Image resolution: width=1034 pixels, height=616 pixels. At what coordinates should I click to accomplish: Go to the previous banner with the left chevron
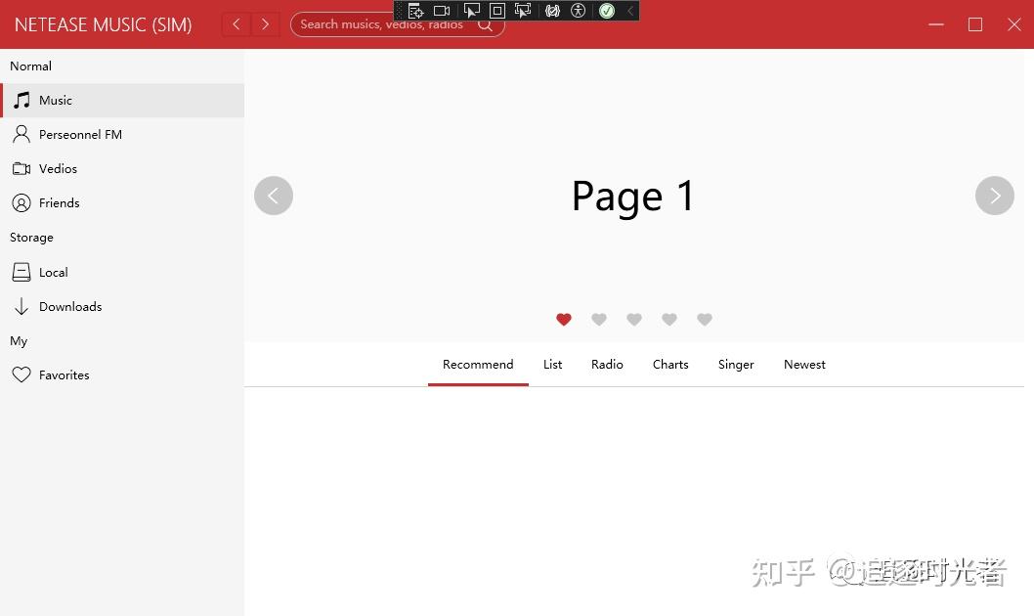[x=274, y=196]
